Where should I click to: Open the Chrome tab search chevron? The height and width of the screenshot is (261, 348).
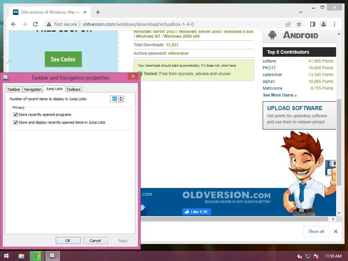[301, 12]
